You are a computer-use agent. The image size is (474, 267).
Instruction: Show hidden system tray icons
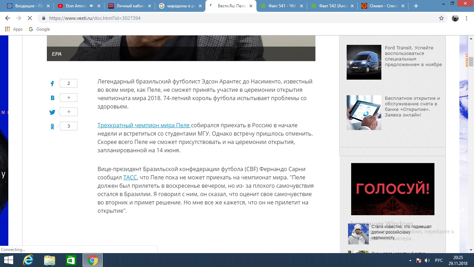410,260
